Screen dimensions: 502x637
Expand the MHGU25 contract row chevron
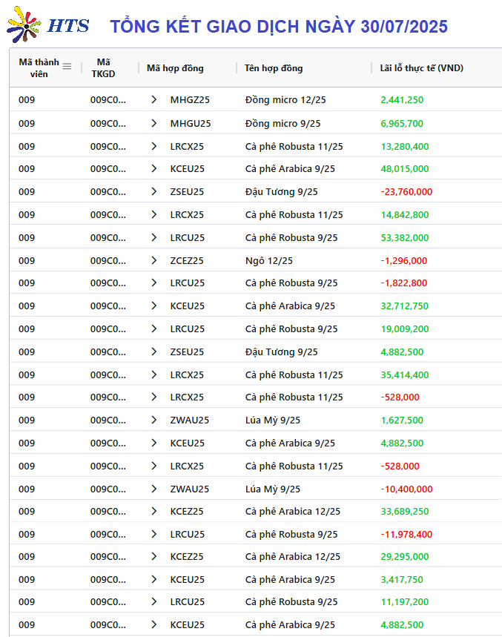(154, 123)
